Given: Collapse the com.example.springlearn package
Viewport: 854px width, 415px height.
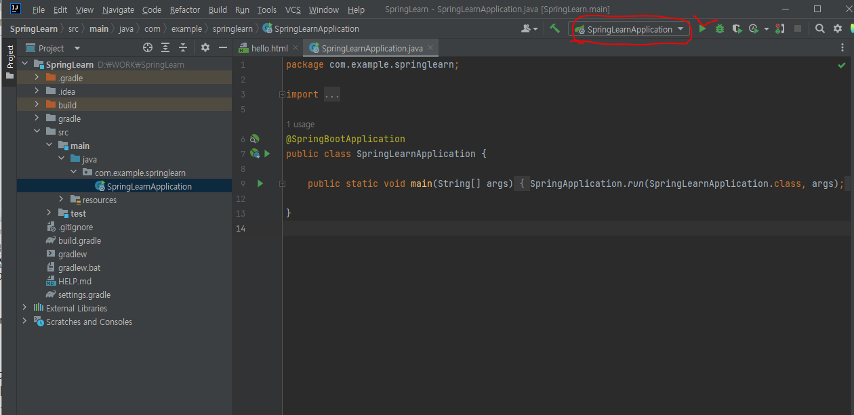Looking at the screenshot, I should point(73,173).
